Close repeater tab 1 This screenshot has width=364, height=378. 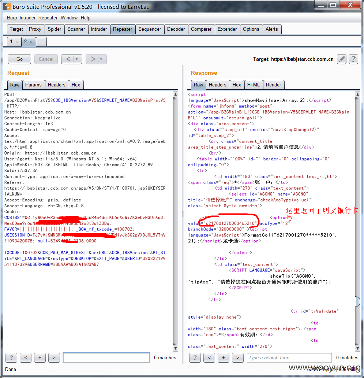(16, 42)
